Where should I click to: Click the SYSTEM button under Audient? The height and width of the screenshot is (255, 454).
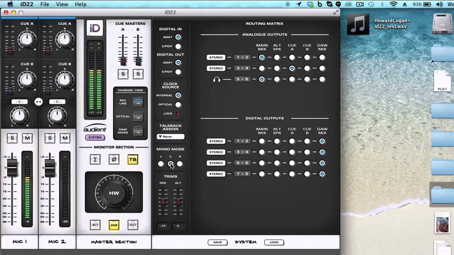pyautogui.click(x=95, y=137)
